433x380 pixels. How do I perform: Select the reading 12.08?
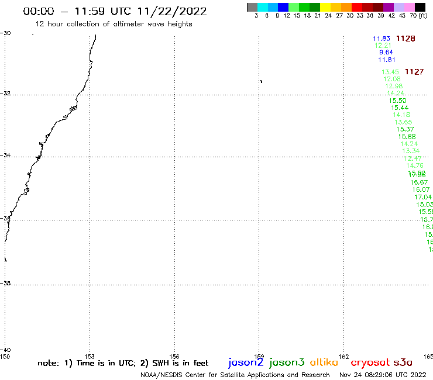pos(392,79)
